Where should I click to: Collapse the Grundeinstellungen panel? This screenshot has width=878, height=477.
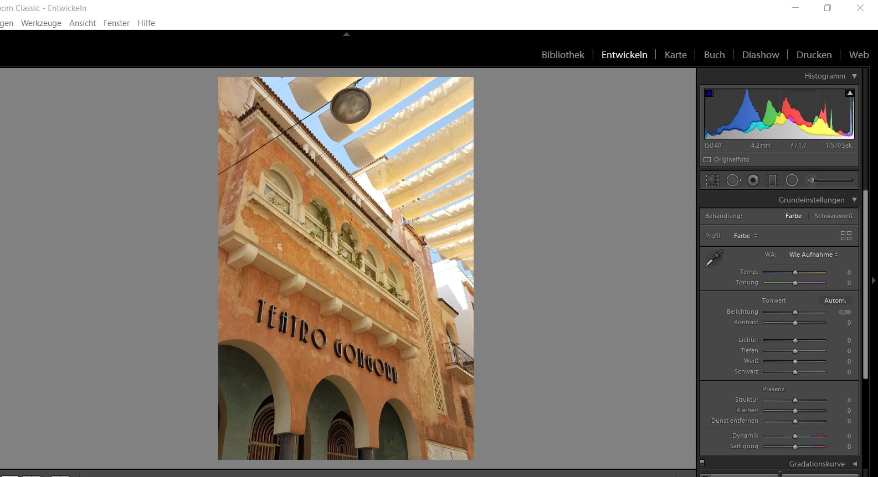click(x=854, y=200)
